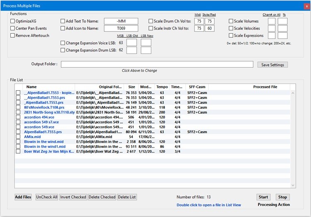Image resolution: width=311 pixels, height=217 pixels.
Task: Sort by Original Folder column header
Action: [99, 87]
